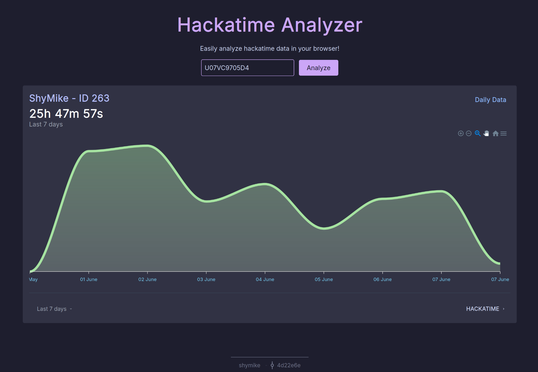538x372 pixels.
Task: Open the chart hamburger menu
Action: pos(504,134)
